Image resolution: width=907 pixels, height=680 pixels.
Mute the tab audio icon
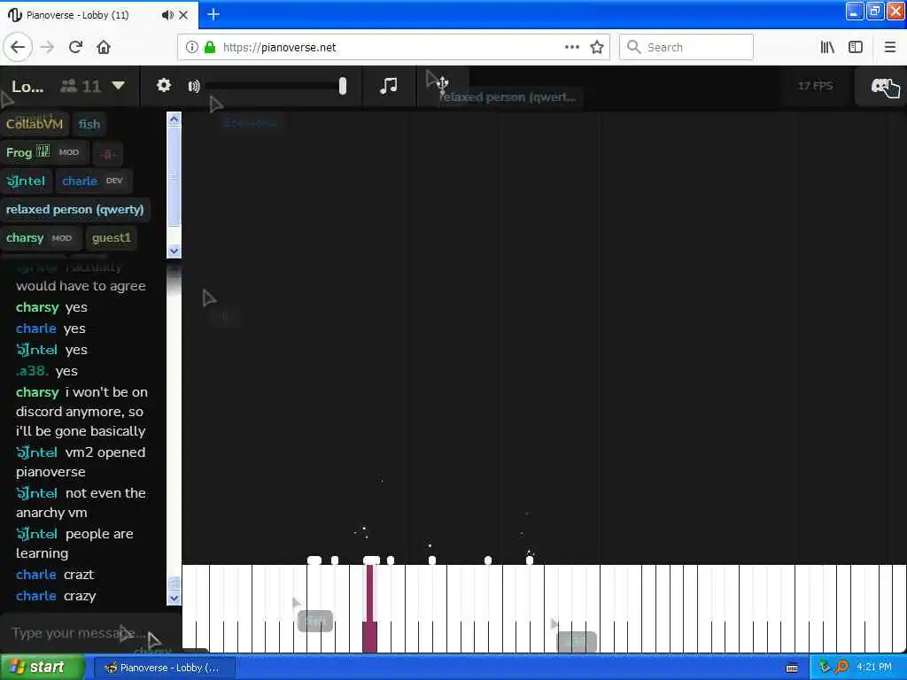click(x=167, y=15)
